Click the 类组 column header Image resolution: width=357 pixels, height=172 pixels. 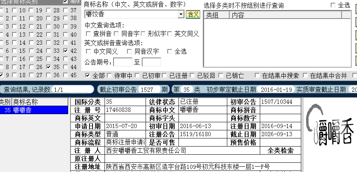point(216,15)
